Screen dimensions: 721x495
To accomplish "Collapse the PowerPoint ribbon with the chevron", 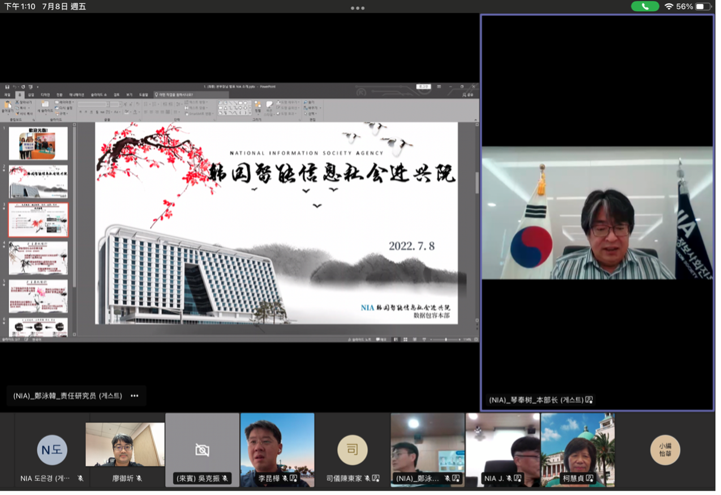I will point(475,119).
